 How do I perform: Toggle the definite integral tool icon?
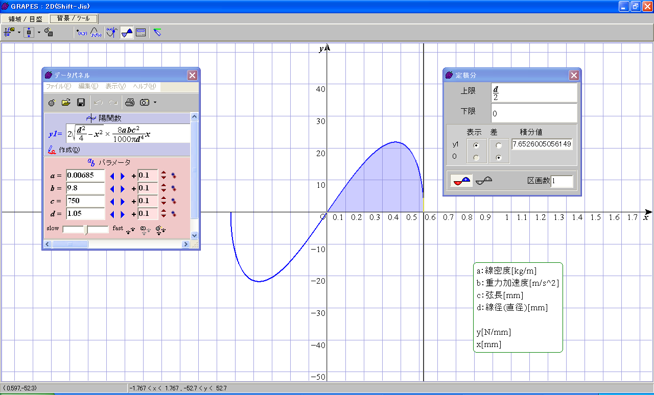coord(127,32)
